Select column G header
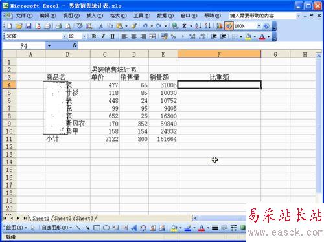The height and width of the screenshot is (242, 324). pos(275,54)
